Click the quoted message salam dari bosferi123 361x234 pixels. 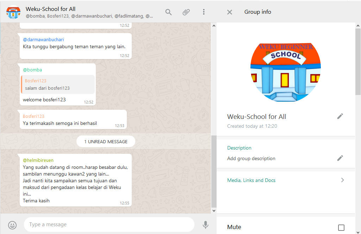[58, 84]
